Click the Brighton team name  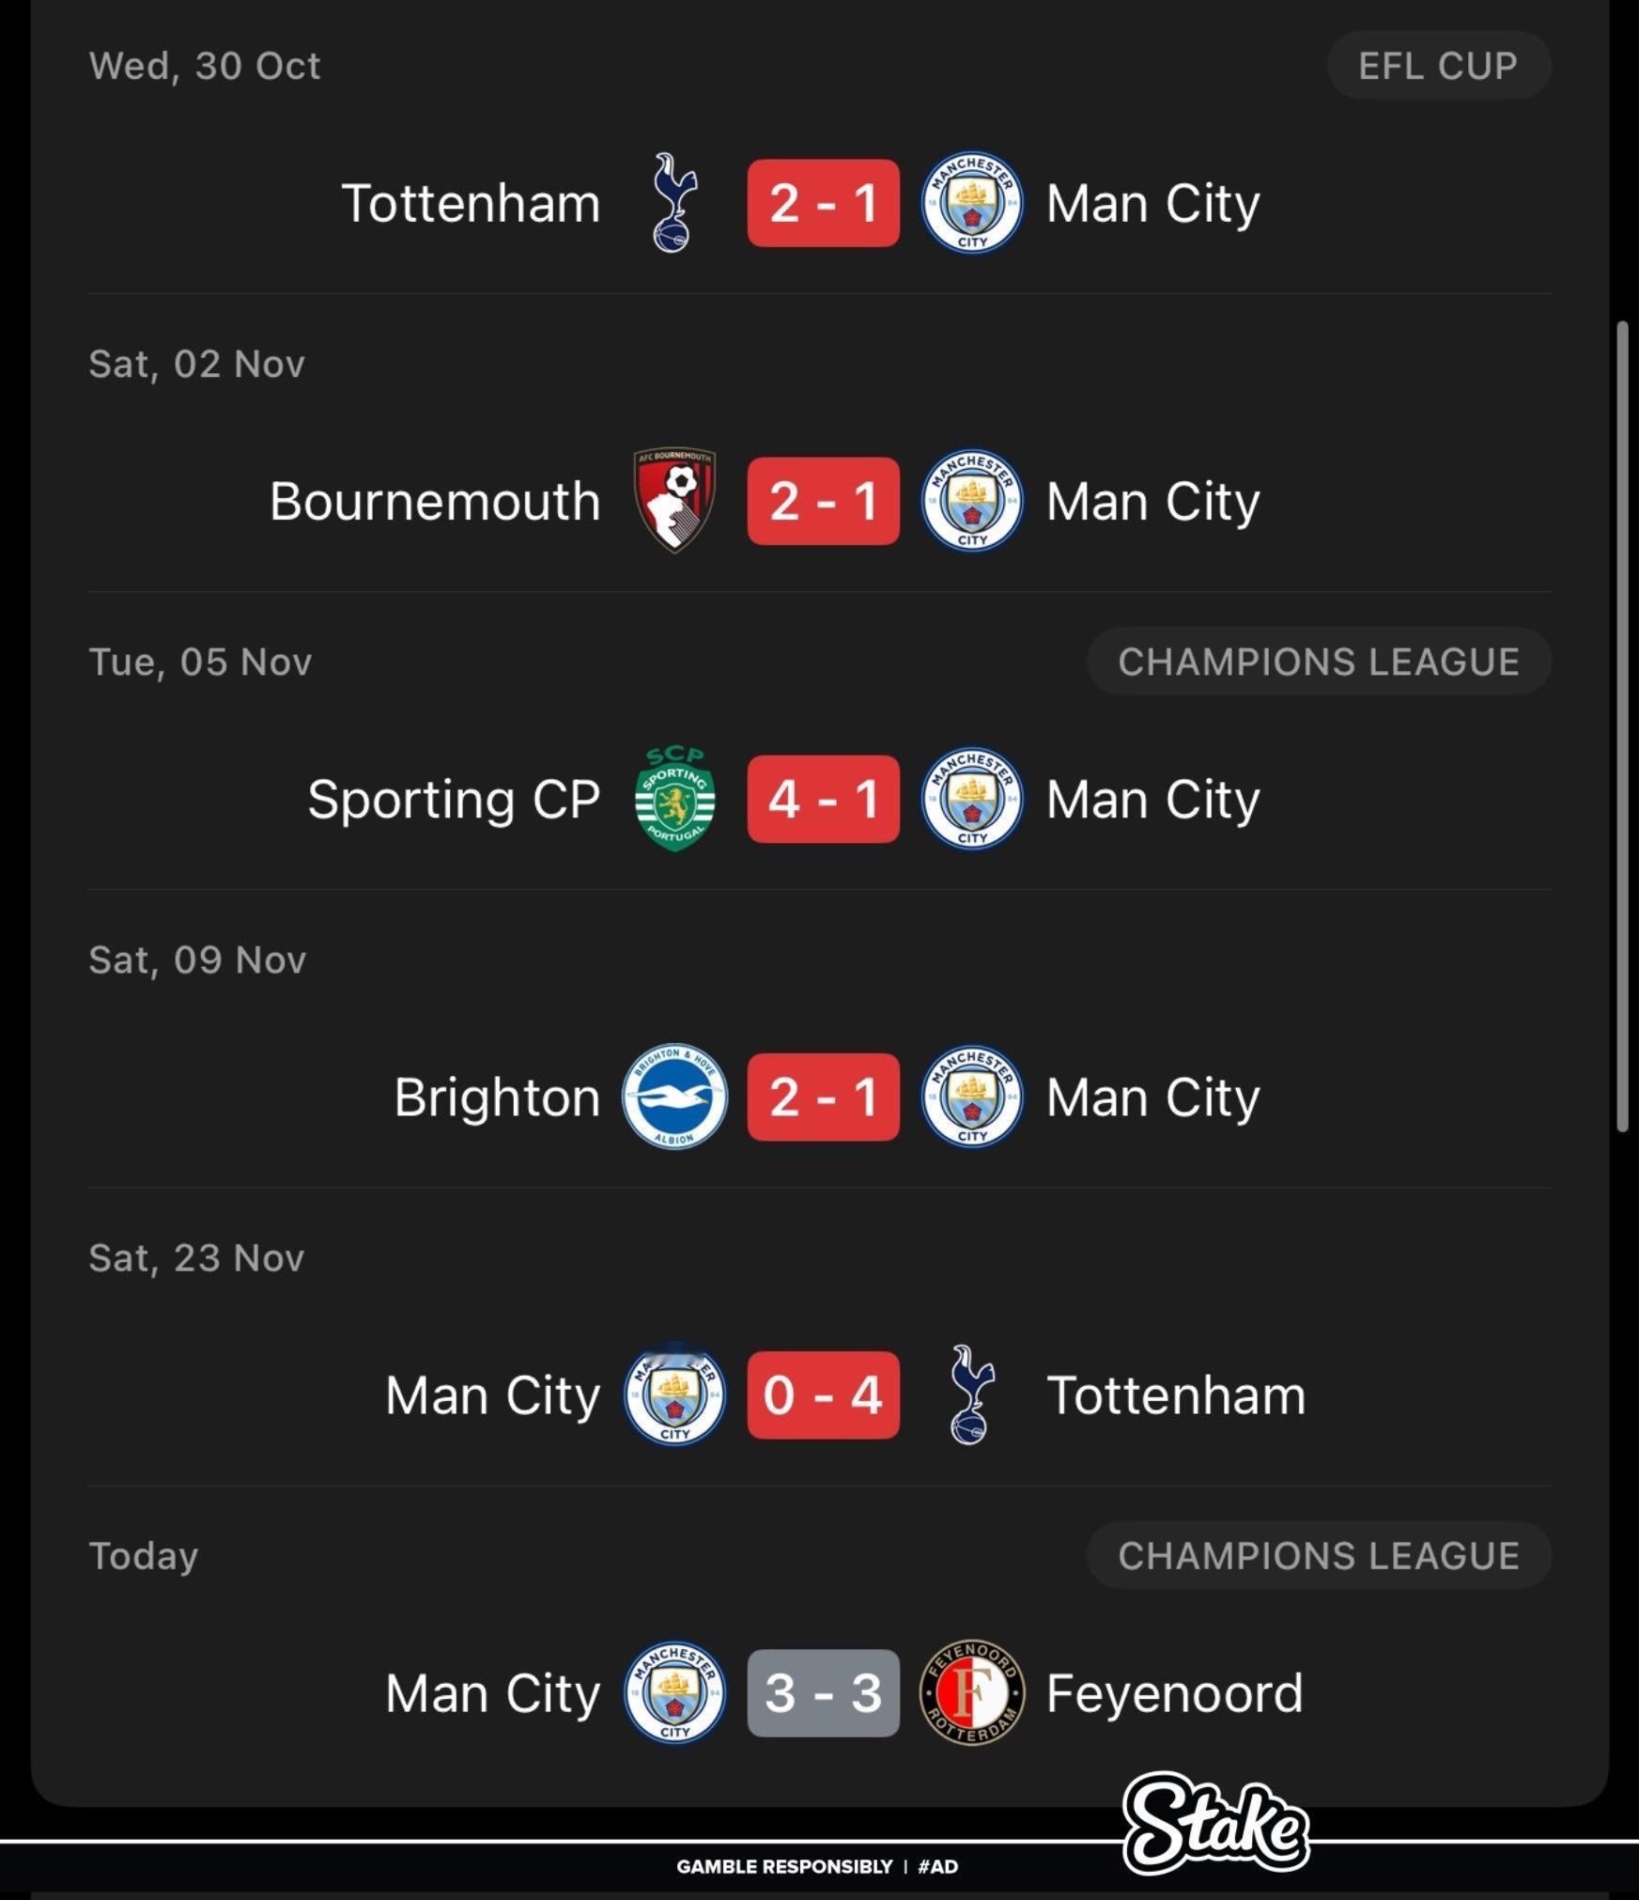click(497, 1097)
